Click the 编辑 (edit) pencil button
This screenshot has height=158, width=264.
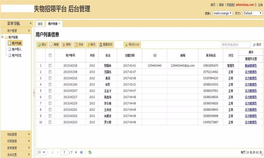[x=54, y=45]
